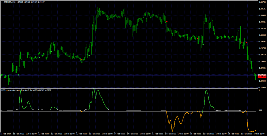Click the separator between chart and indicator window
The height and width of the screenshot is (136, 267).
pyautogui.click(x=129, y=88)
